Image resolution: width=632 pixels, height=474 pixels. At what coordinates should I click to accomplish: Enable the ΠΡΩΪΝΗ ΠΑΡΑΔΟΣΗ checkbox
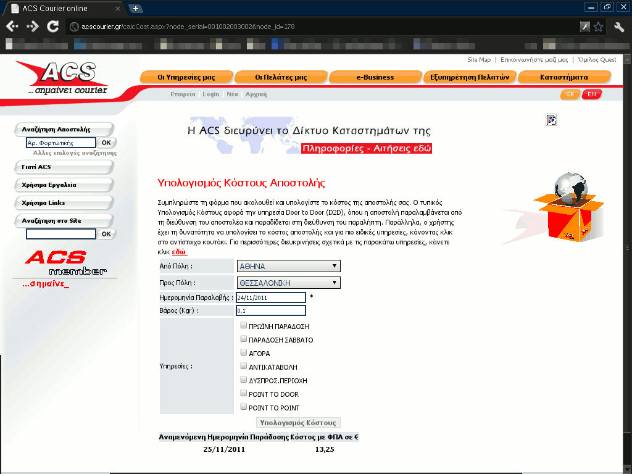tap(243, 325)
